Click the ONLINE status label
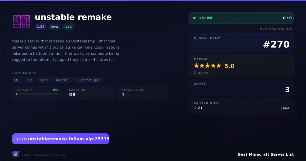The height and width of the screenshot is (161, 306). 206,18
